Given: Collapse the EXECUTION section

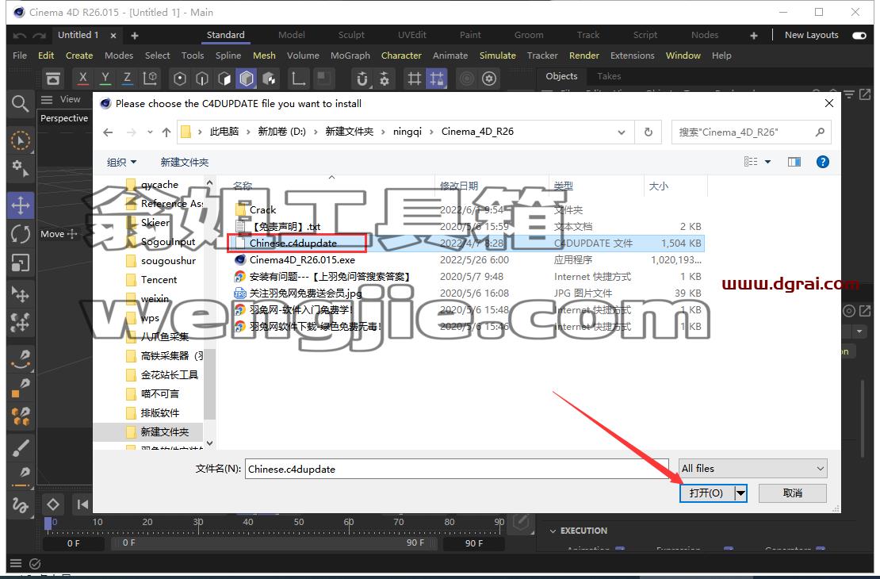Looking at the screenshot, I should 553,531.
